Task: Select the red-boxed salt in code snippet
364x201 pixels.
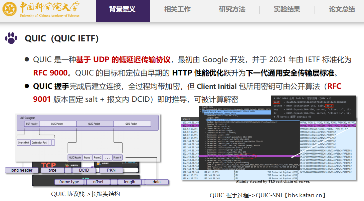Action: (277, 102)
